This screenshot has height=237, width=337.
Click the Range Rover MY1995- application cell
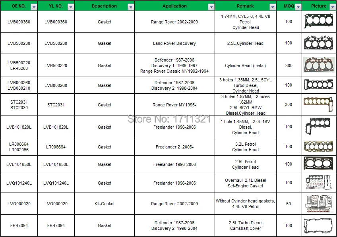pyautogui.click(x=174, y=105)
